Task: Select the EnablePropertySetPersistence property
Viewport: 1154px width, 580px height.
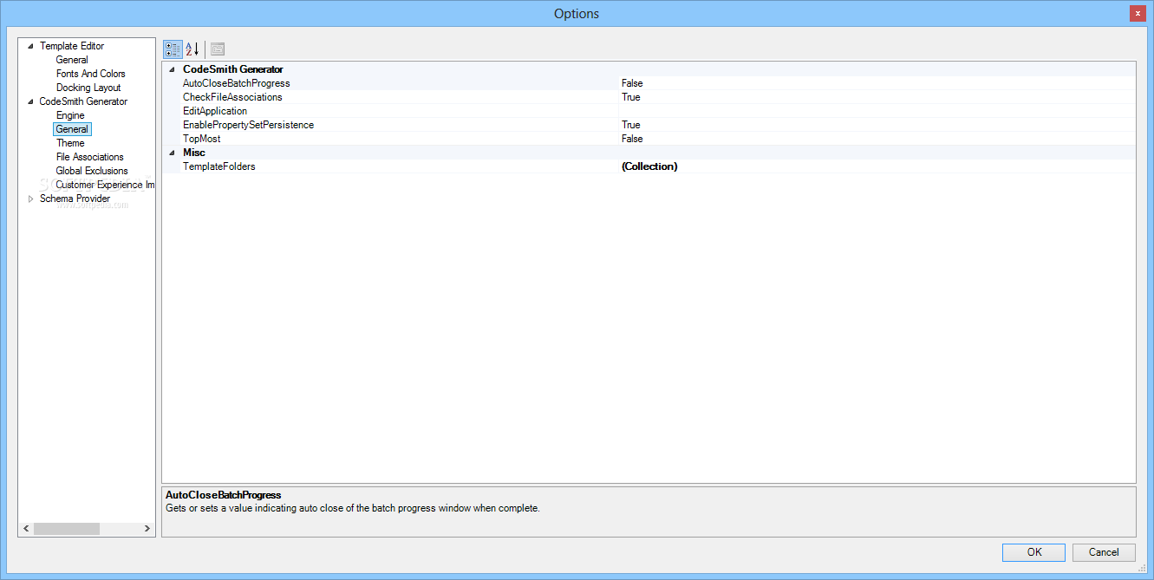Action: 249,125
